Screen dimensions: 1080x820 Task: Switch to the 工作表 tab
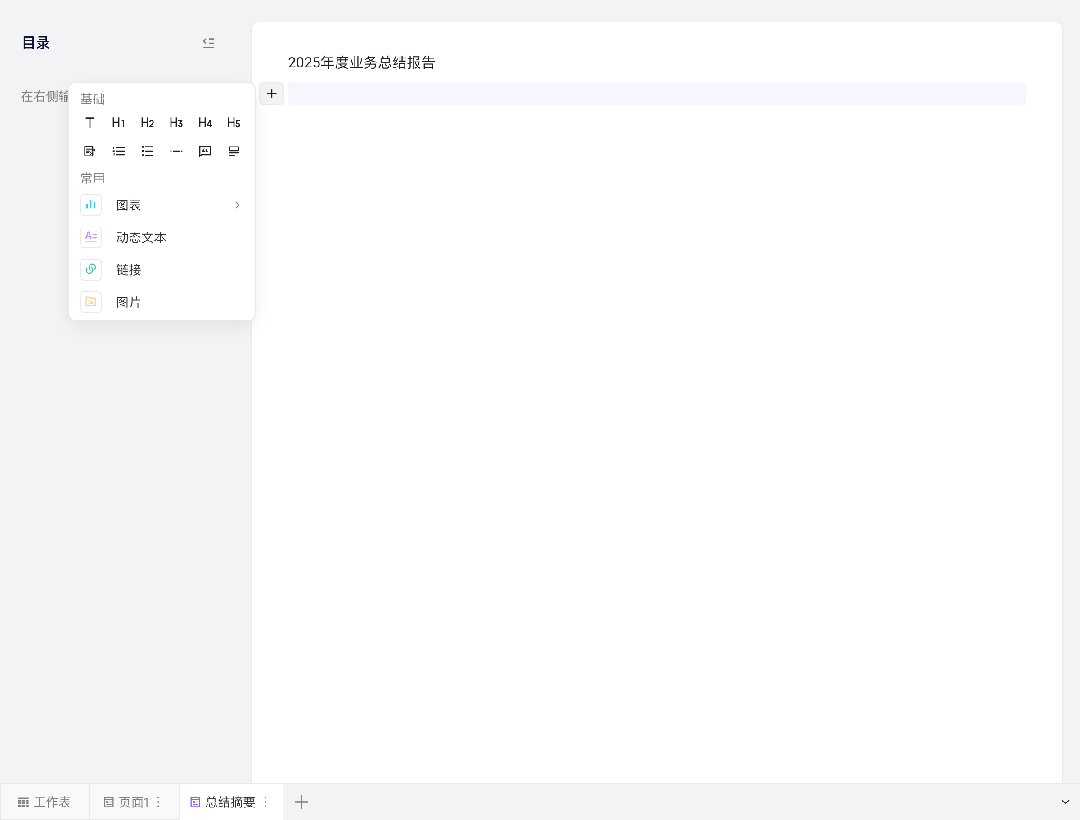[45, 802]
